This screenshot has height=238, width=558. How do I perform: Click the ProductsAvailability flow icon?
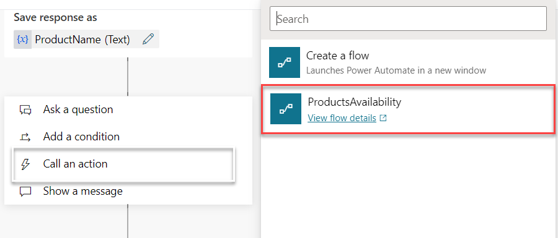[x=286, y=109]
